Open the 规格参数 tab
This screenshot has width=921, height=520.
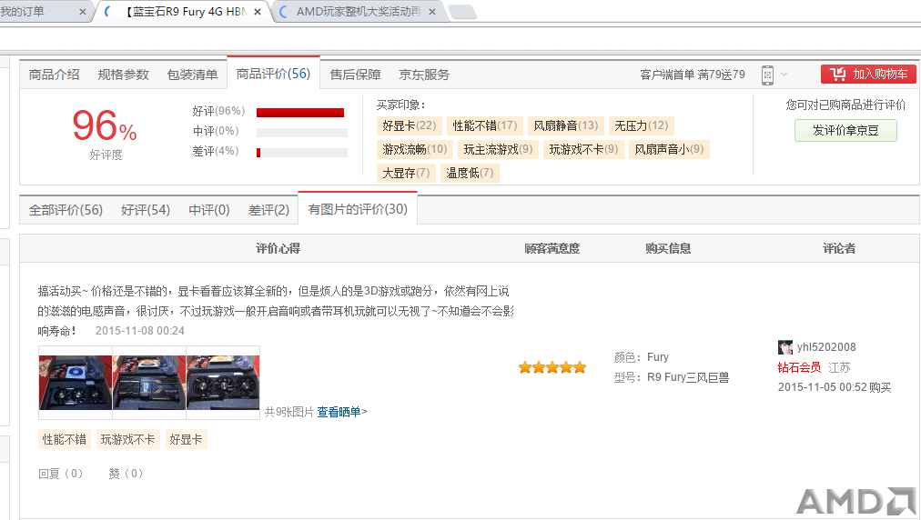click(x=124, y=75)
